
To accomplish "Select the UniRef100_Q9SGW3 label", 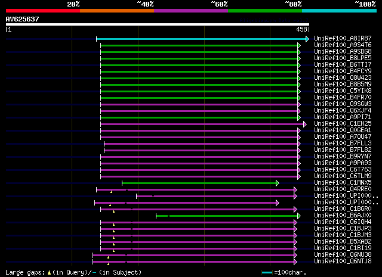I will (343, 104).
